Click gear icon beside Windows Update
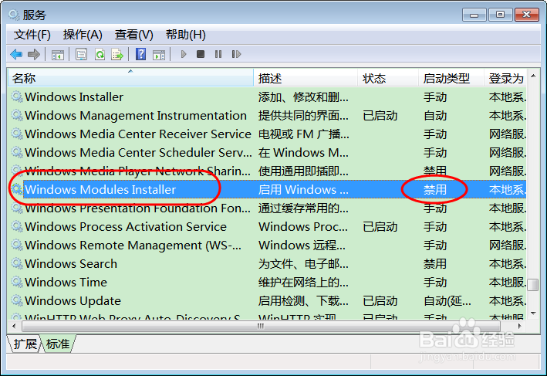547x376 pixels. 16,300
